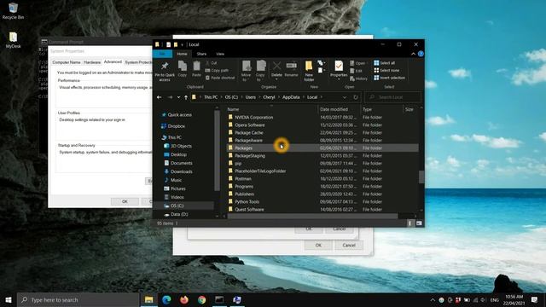Click Users in the address breadcrumb
This screenshot has width=546, height=307.
tap(250, 97)
